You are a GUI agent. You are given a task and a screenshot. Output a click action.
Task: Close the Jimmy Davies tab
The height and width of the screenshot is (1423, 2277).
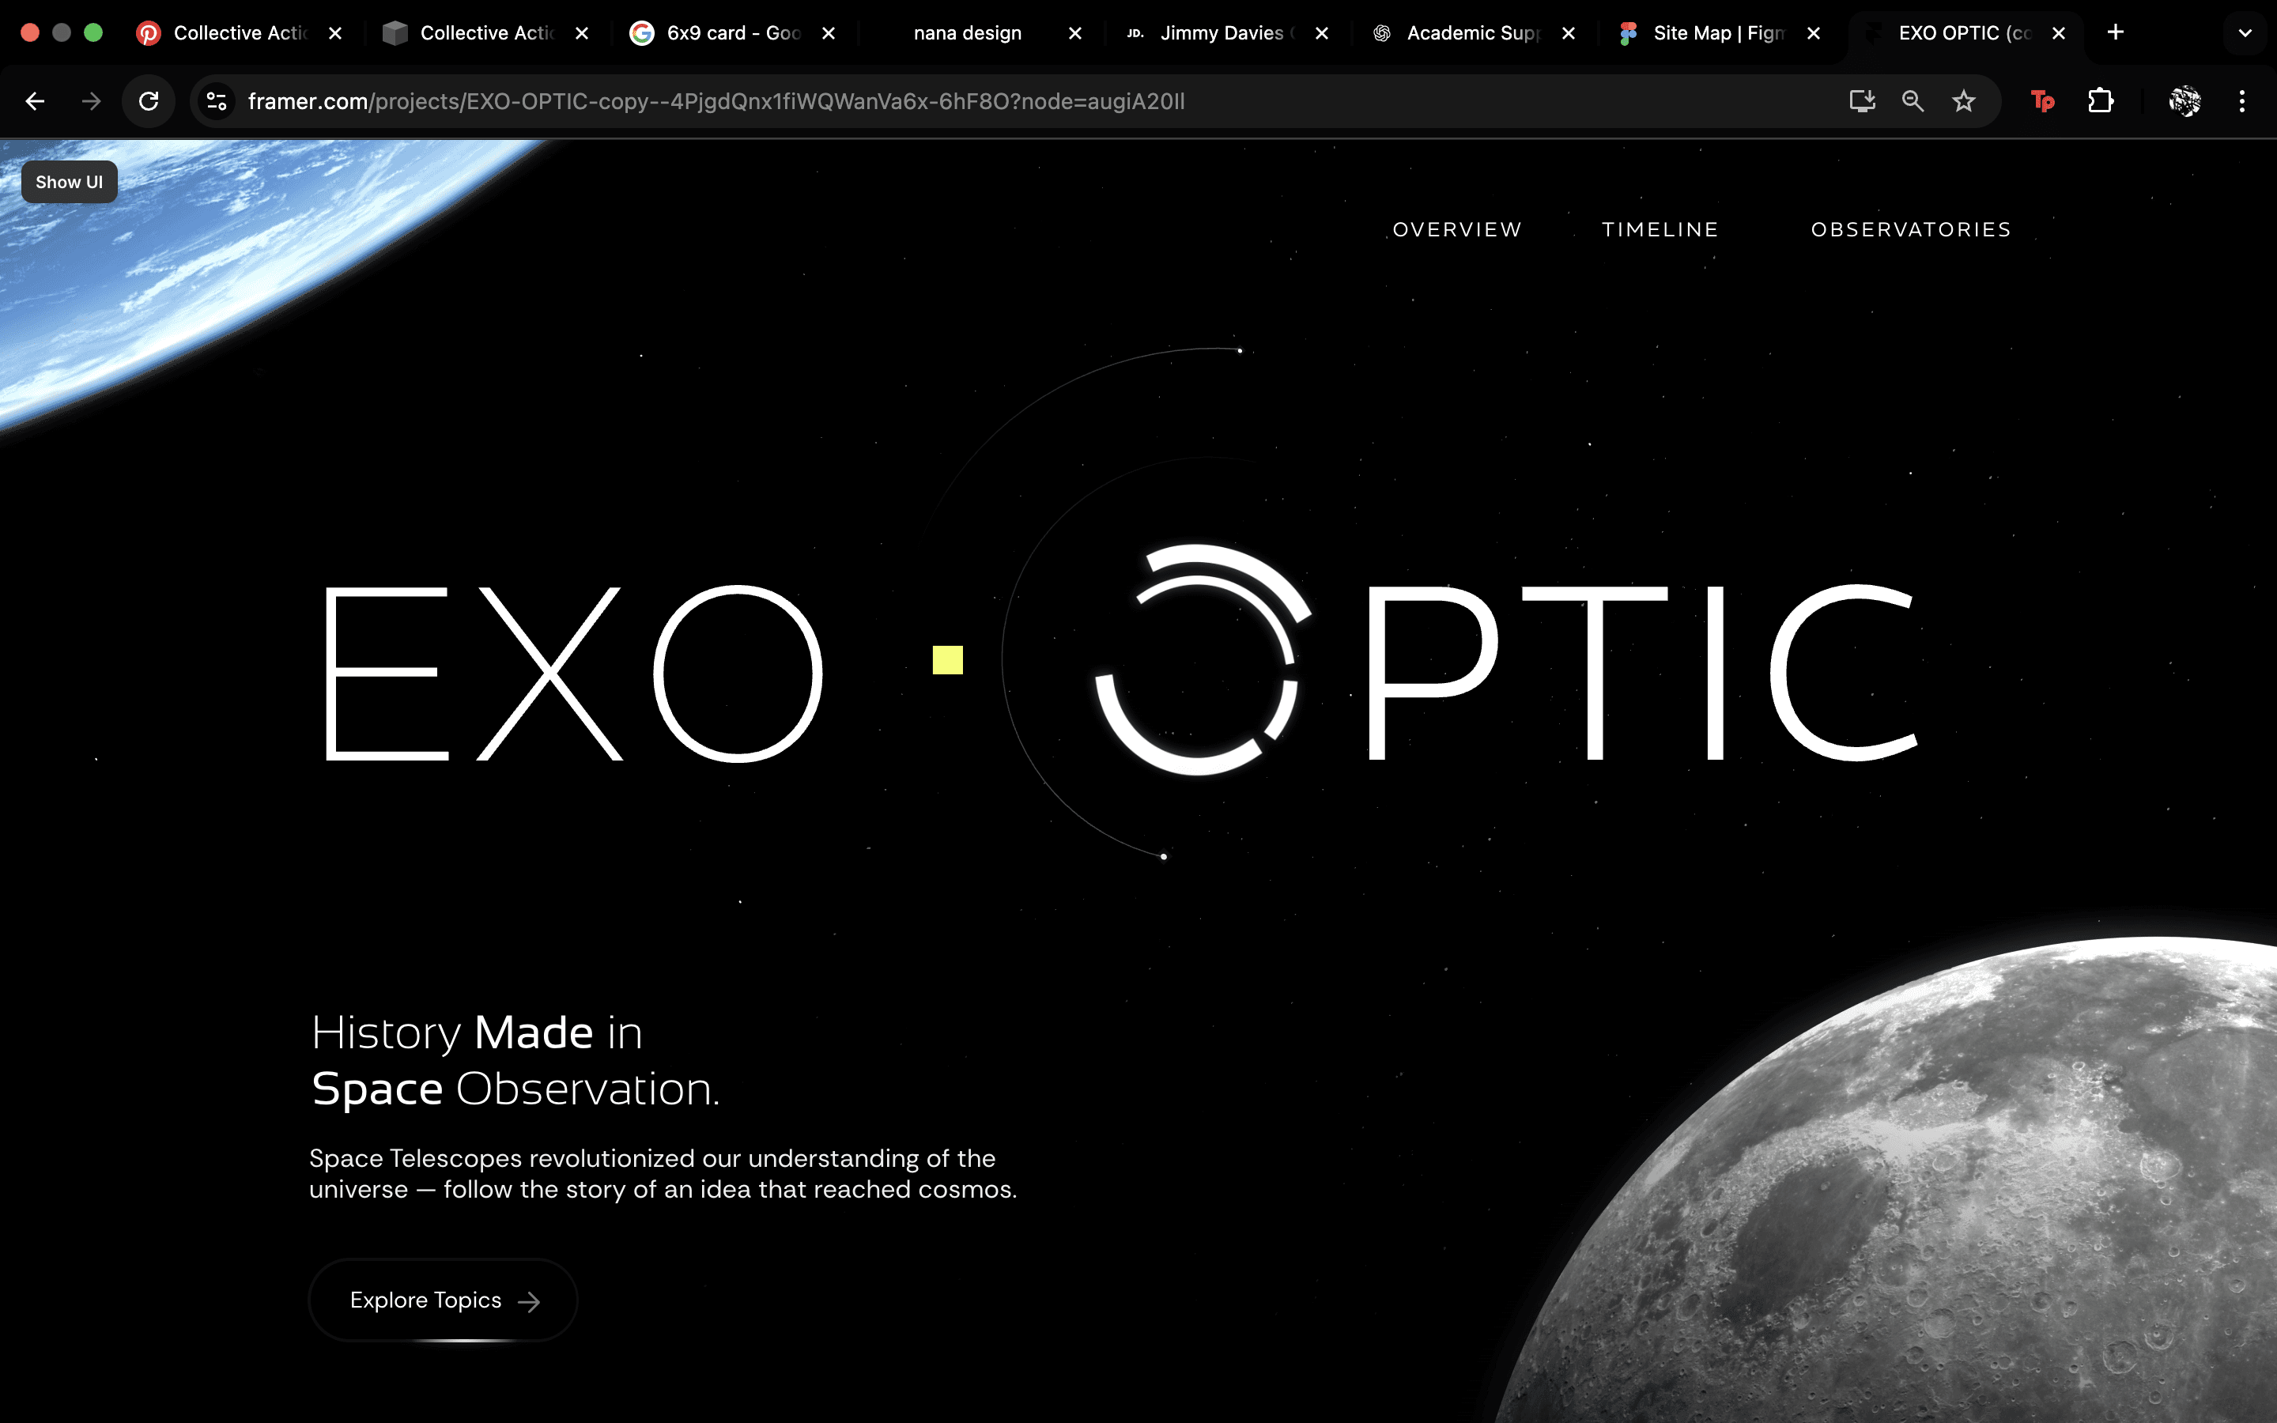click(1321, 33)
